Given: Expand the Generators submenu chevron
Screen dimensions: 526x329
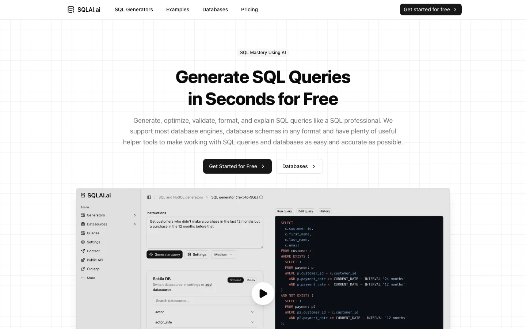Looking at the screenshot, I should [135, 215].
